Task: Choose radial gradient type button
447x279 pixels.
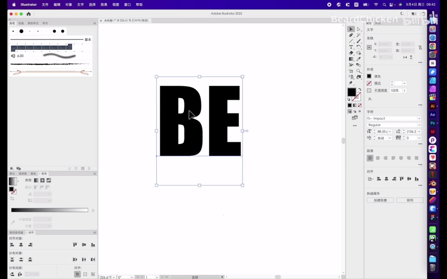Action: pyautogui.click(x=43, y=180)
